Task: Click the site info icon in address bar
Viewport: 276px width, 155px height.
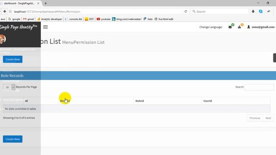Action: [x=10, y=12]
